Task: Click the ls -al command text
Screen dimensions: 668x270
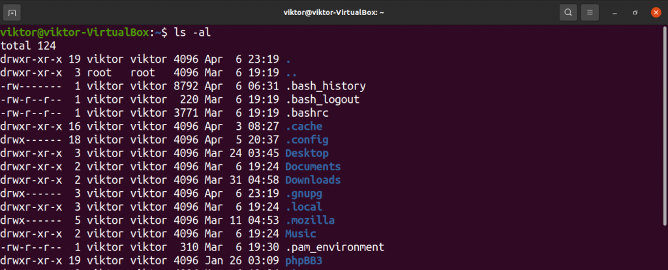Action: pos(192,33)
